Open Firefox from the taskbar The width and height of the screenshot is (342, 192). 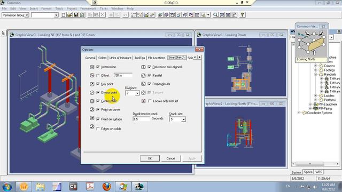point(107,187)
